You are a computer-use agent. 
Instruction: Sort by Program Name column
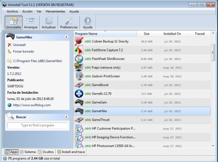[105, 33]
